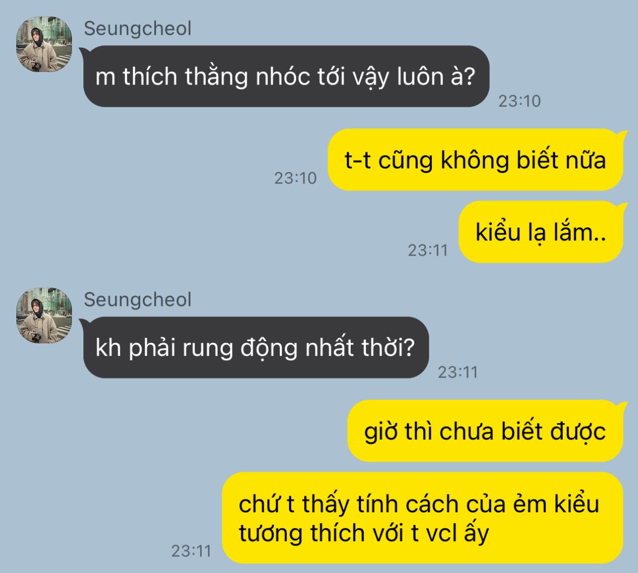Click the word 'giờ' in the yellow bubble

click(380, 432)
